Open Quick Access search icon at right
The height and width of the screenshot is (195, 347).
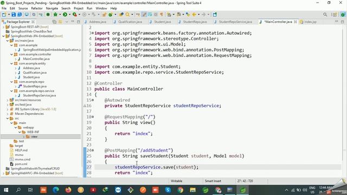click(x=325, y=15)
